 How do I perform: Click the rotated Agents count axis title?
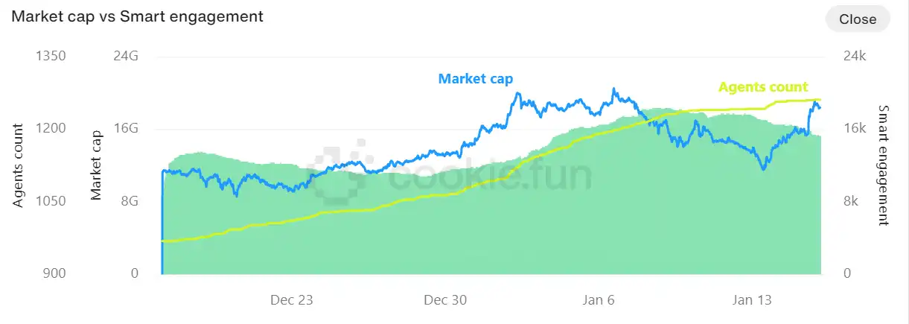(x=19, y=165)
